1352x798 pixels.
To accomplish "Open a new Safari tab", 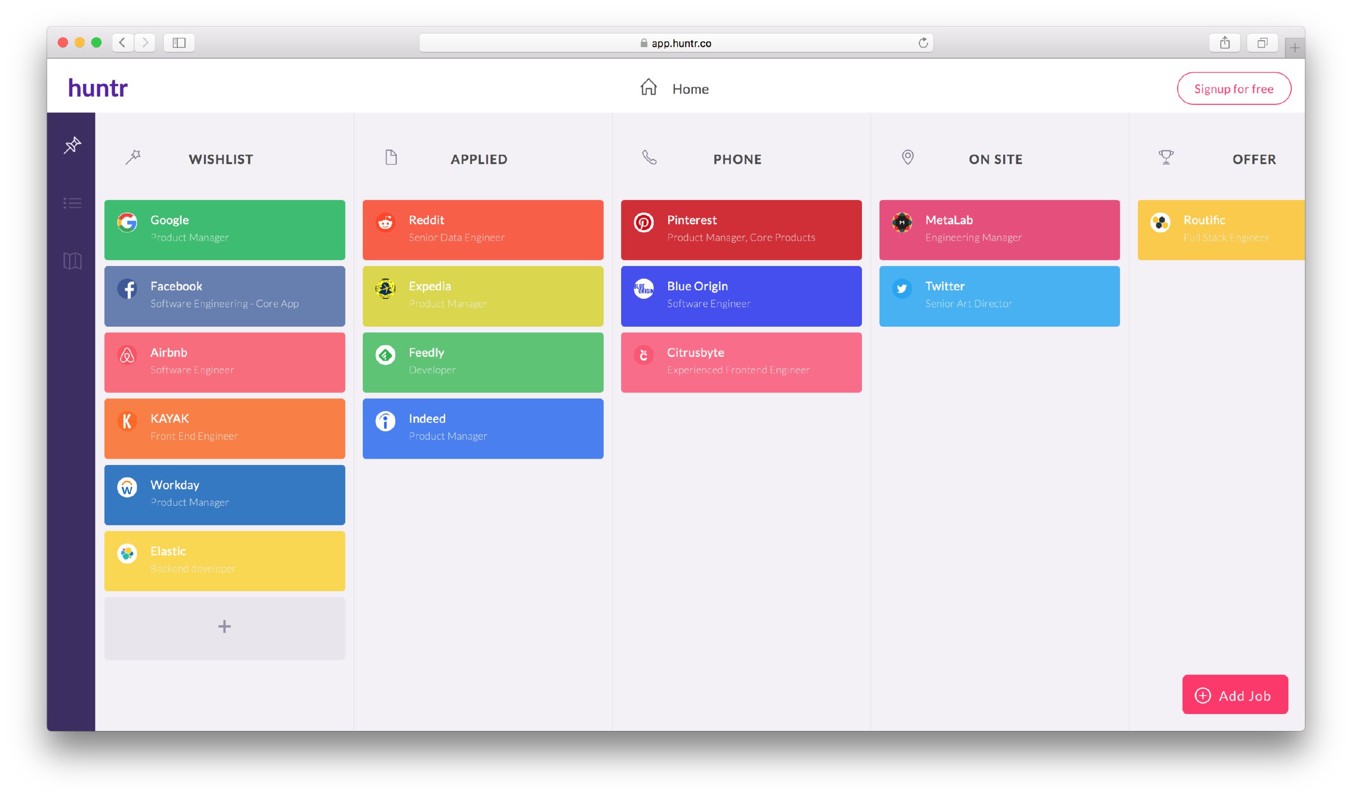I will [1294, 48].
